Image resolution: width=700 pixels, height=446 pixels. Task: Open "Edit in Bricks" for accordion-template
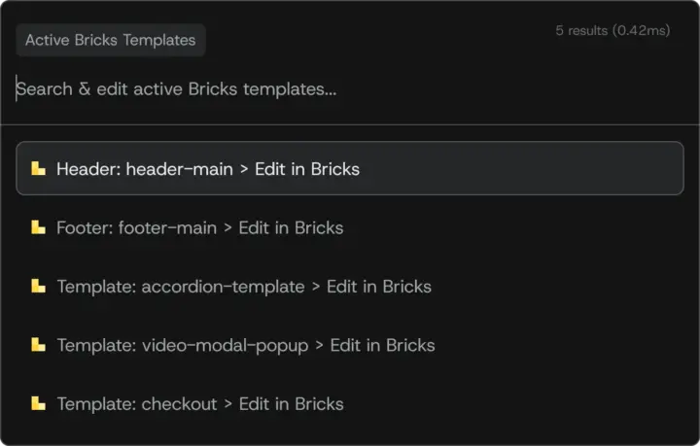coord(379,287)
